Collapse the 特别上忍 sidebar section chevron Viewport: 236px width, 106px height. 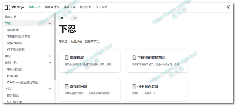50,63
